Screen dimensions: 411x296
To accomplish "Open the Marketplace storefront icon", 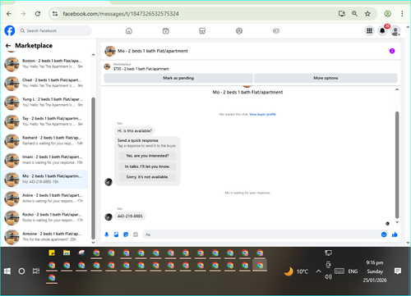I will pos(202,31).
